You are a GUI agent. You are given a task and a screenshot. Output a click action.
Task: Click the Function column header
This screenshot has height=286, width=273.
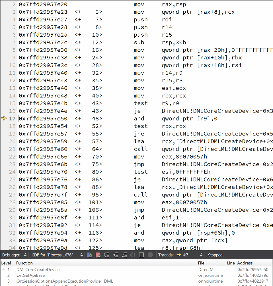coord(24,263)
